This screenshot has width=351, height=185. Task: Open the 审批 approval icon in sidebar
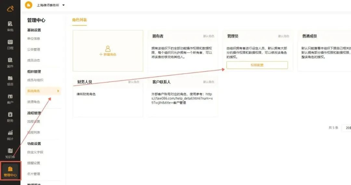click(10, 26)
